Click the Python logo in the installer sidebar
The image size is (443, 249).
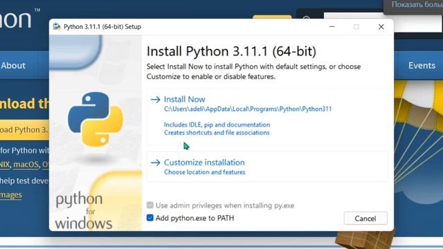[x=96, y=119]
